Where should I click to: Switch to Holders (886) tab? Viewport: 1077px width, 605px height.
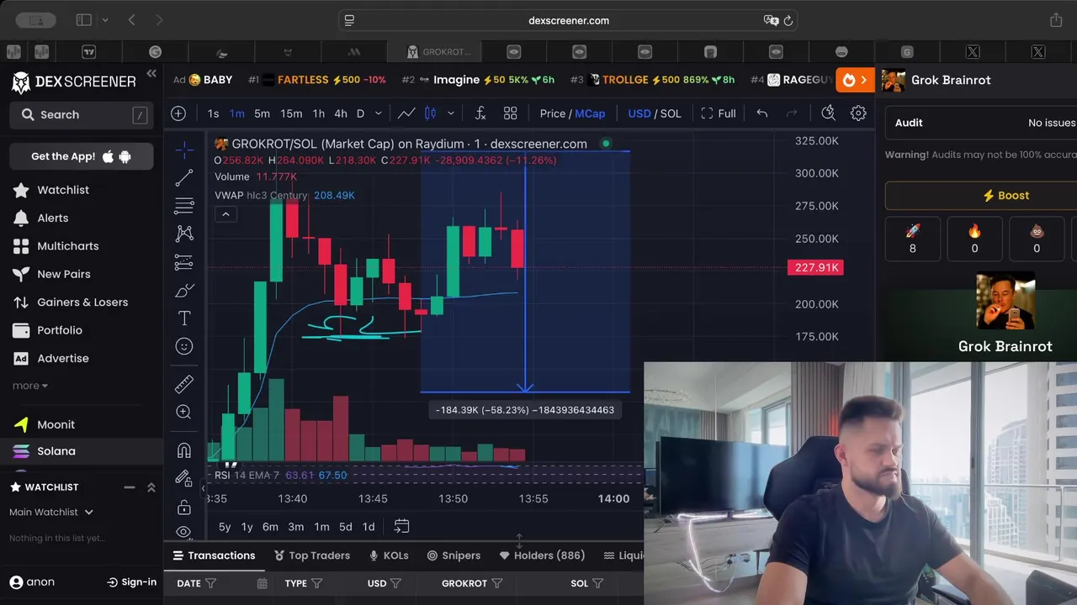[542, 555]
